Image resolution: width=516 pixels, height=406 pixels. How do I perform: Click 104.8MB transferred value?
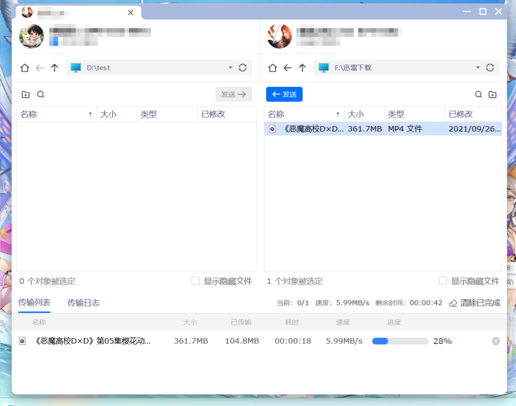(x=242, y=341)
